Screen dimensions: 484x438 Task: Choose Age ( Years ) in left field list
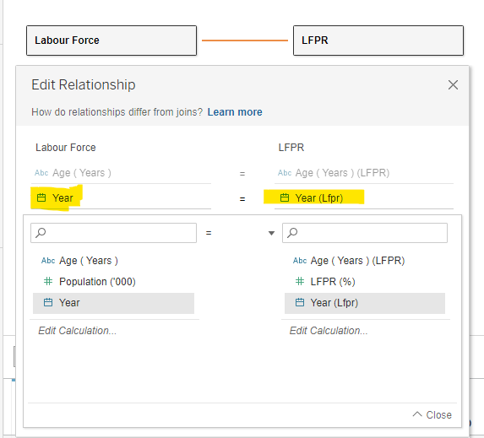click(113, 261)
